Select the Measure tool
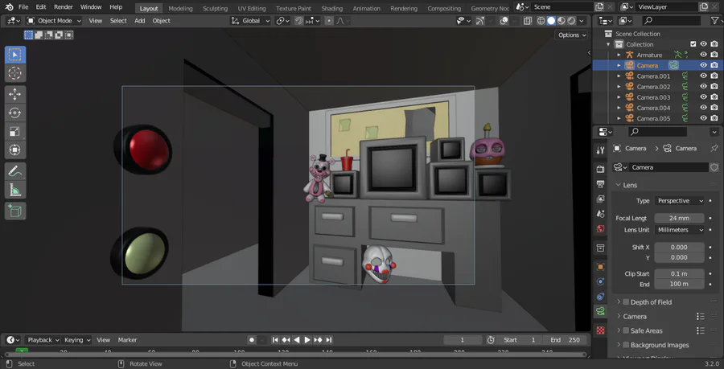This screenshot has height=369, width=724. (x=15, y=190)
